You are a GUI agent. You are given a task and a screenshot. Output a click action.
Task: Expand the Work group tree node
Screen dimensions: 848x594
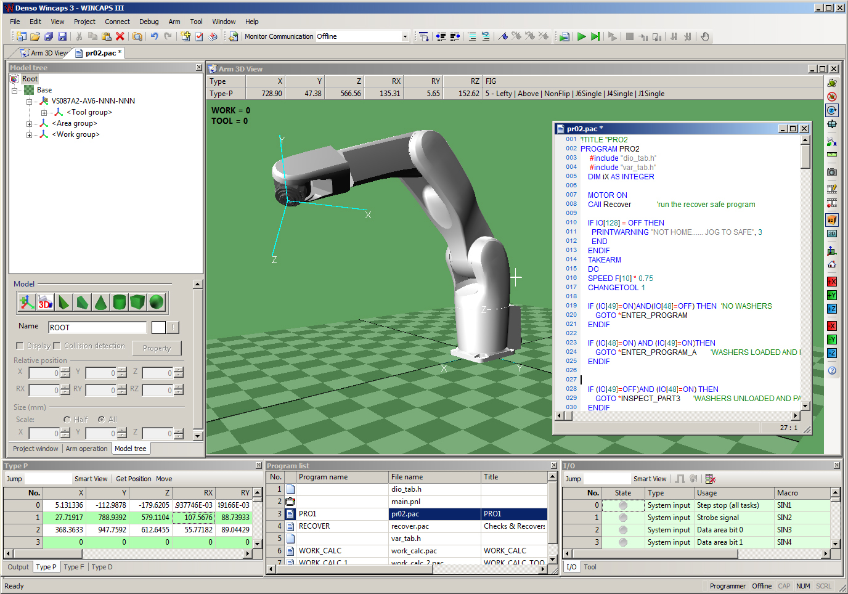click(x=29, y=135)
